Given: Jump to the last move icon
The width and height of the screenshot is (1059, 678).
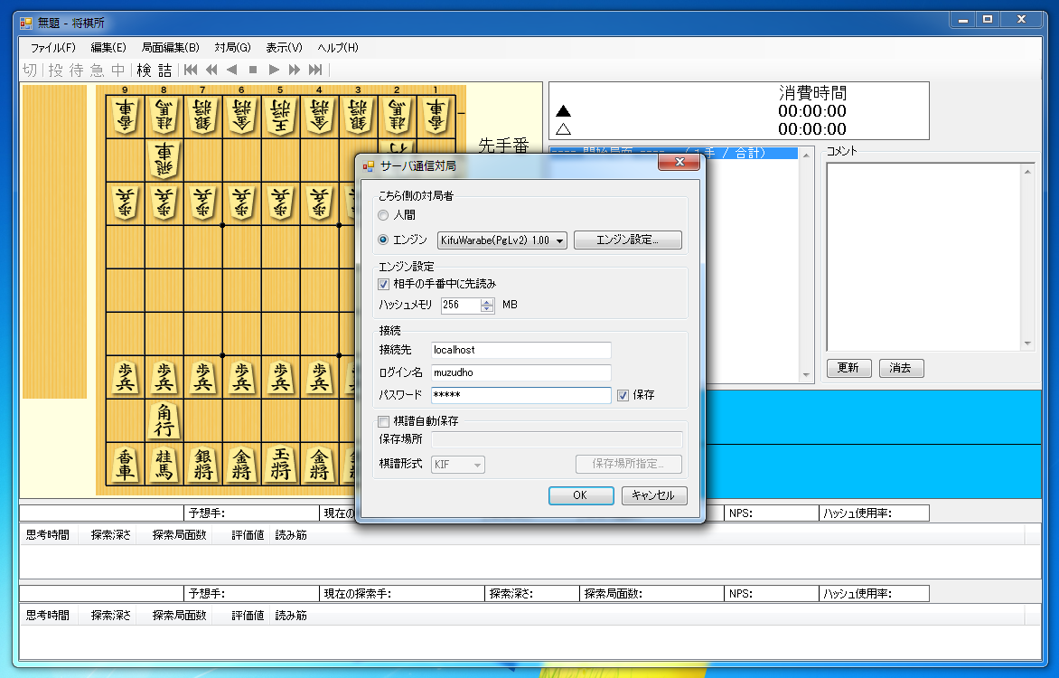Looking at the screenshot, I should coord(315,70).
